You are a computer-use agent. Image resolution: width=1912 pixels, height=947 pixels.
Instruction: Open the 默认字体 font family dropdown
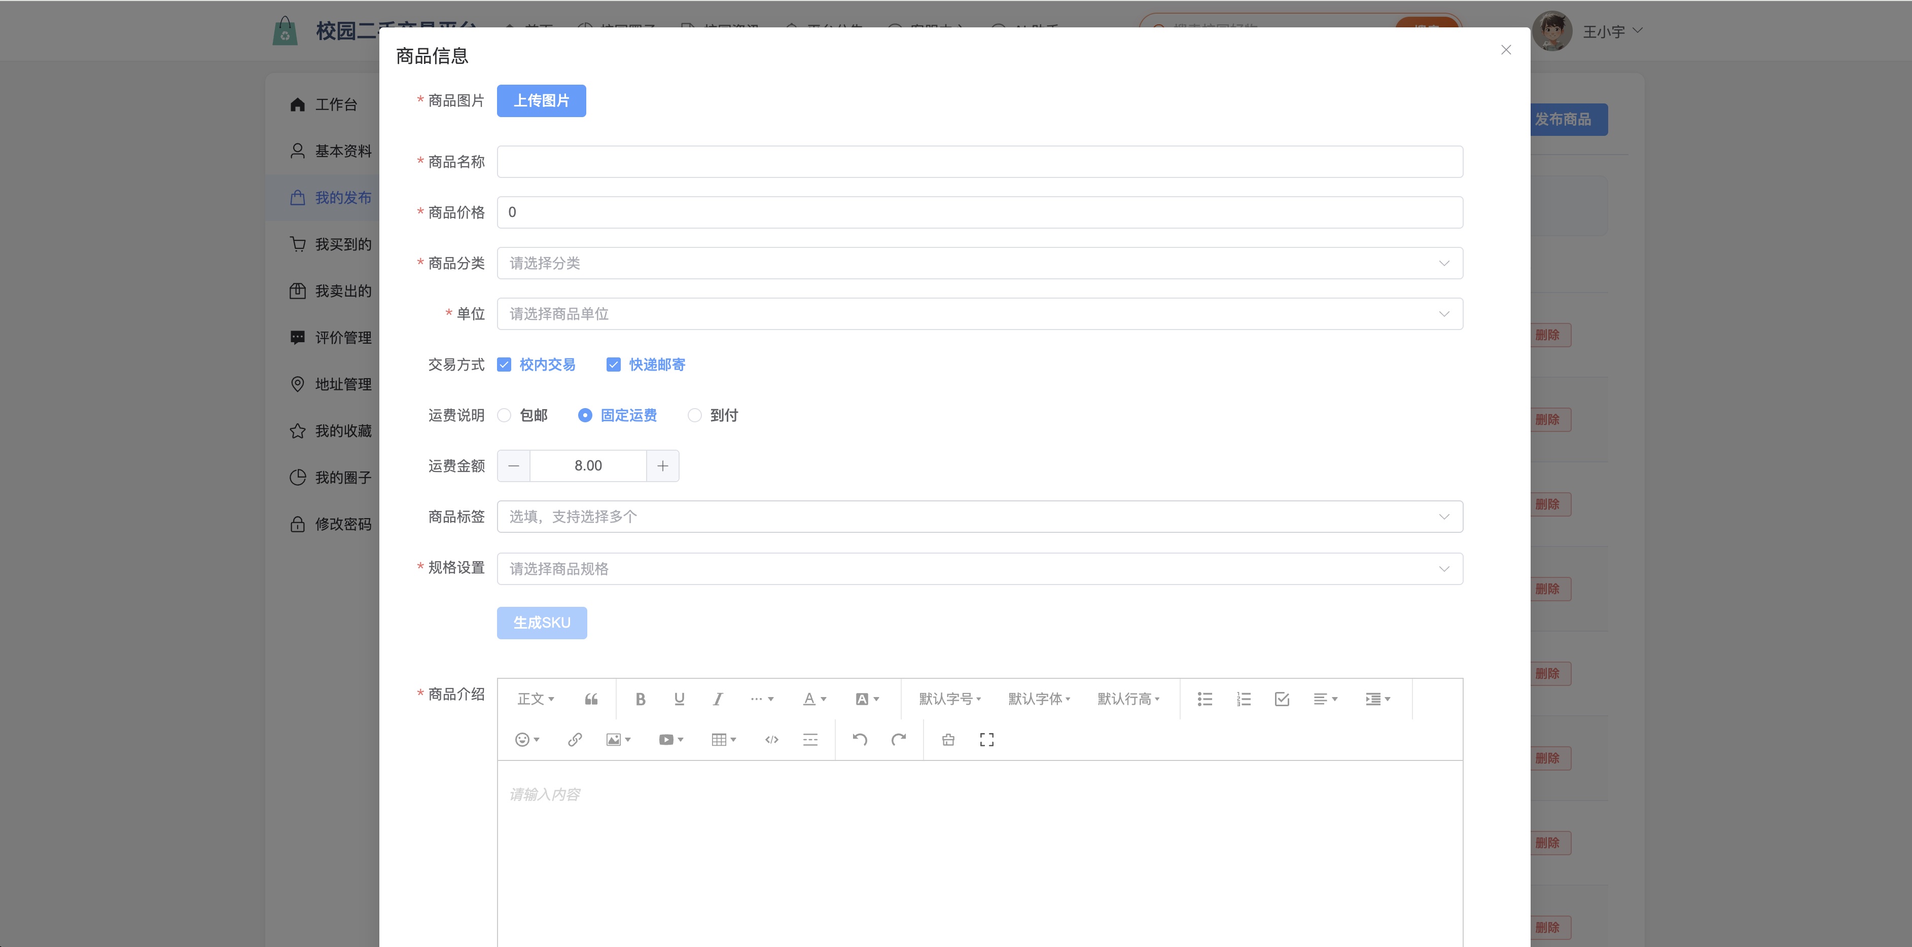tap(1039, 699)
